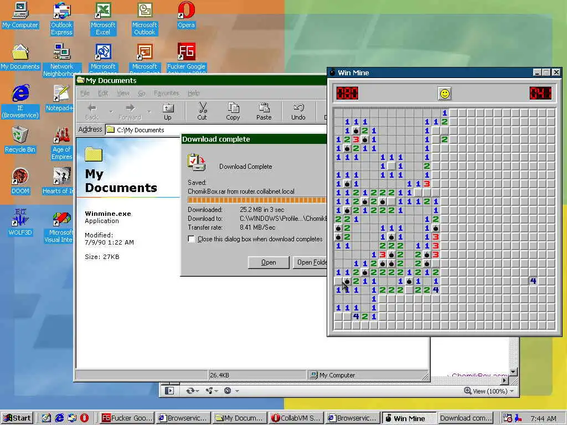The image size is (567, 425).
Task: Open Edit menu in My Documents
Action: click(x=103, y=93)
